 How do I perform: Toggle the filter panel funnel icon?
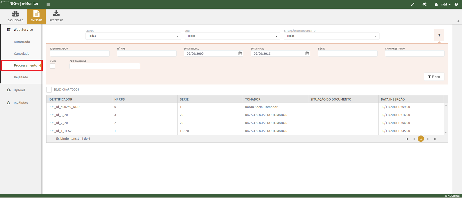click(439, 35)
